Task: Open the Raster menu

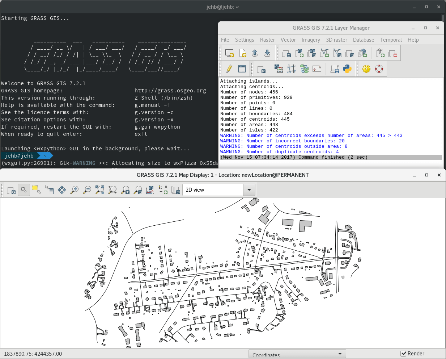Action: [267, 40]
